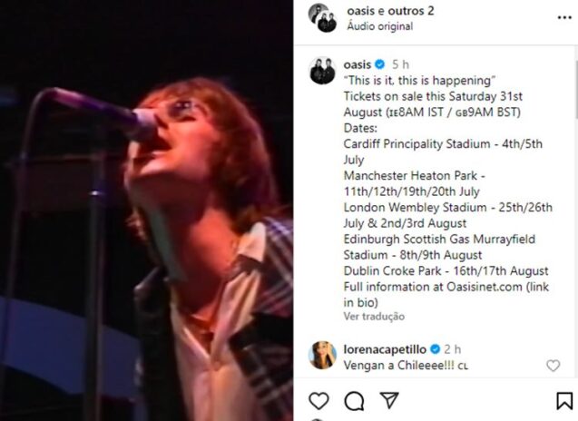The width and height of the screenshot is (578, 421).
Task: Open the "oasis e outros 2" account name
Action: click(x=390, y=11)
